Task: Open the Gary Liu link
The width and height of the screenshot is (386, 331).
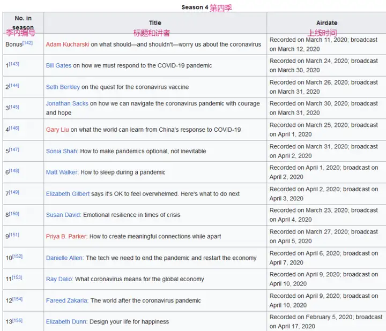Action: coord(57,130)
